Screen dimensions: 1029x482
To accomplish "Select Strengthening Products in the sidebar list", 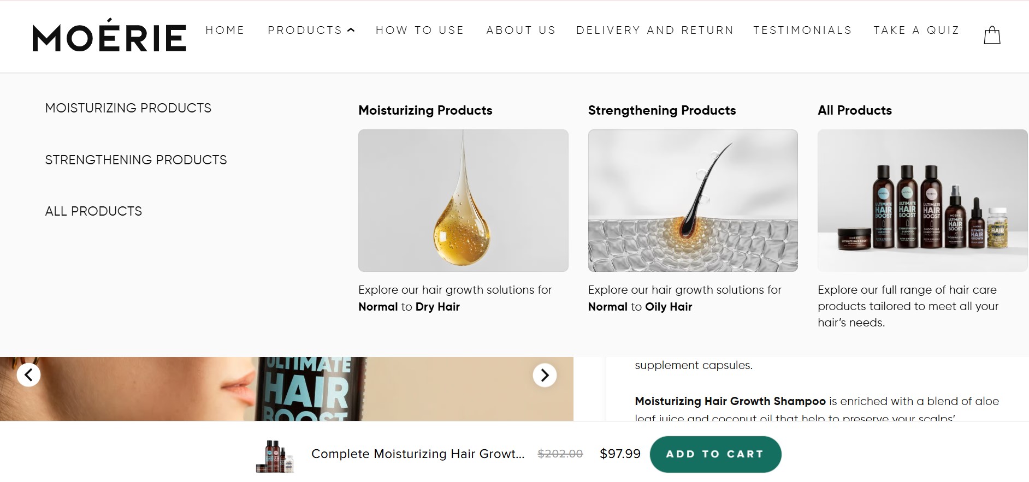I will point(135,160).
